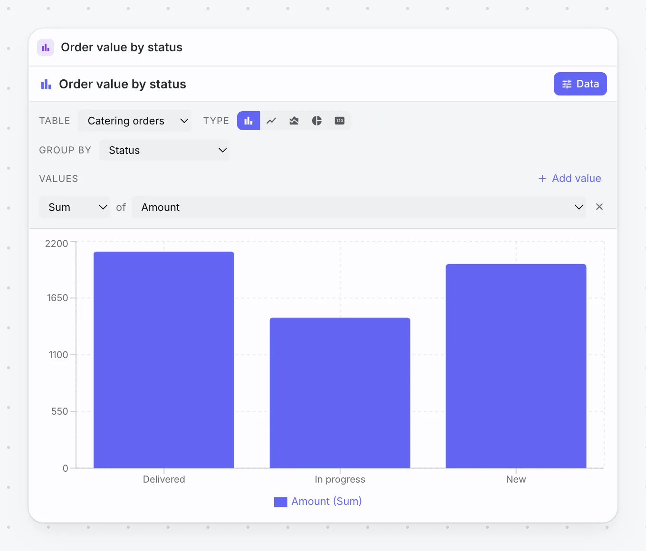Open the Catering orders table dropdown
The image size is (646, 551).
(x=135, y=121)
